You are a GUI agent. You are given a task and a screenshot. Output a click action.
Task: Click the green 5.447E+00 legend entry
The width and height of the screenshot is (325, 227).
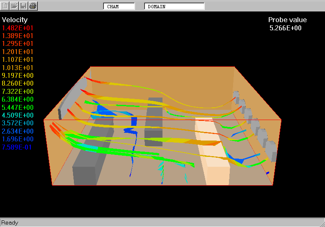pyautogui.click(x=18, y=107)
